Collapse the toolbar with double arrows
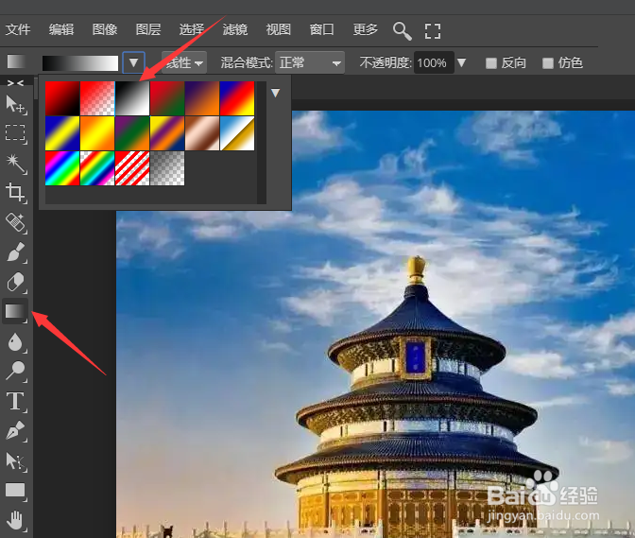This screenshot has width=635, height=538. coord(15,83)
